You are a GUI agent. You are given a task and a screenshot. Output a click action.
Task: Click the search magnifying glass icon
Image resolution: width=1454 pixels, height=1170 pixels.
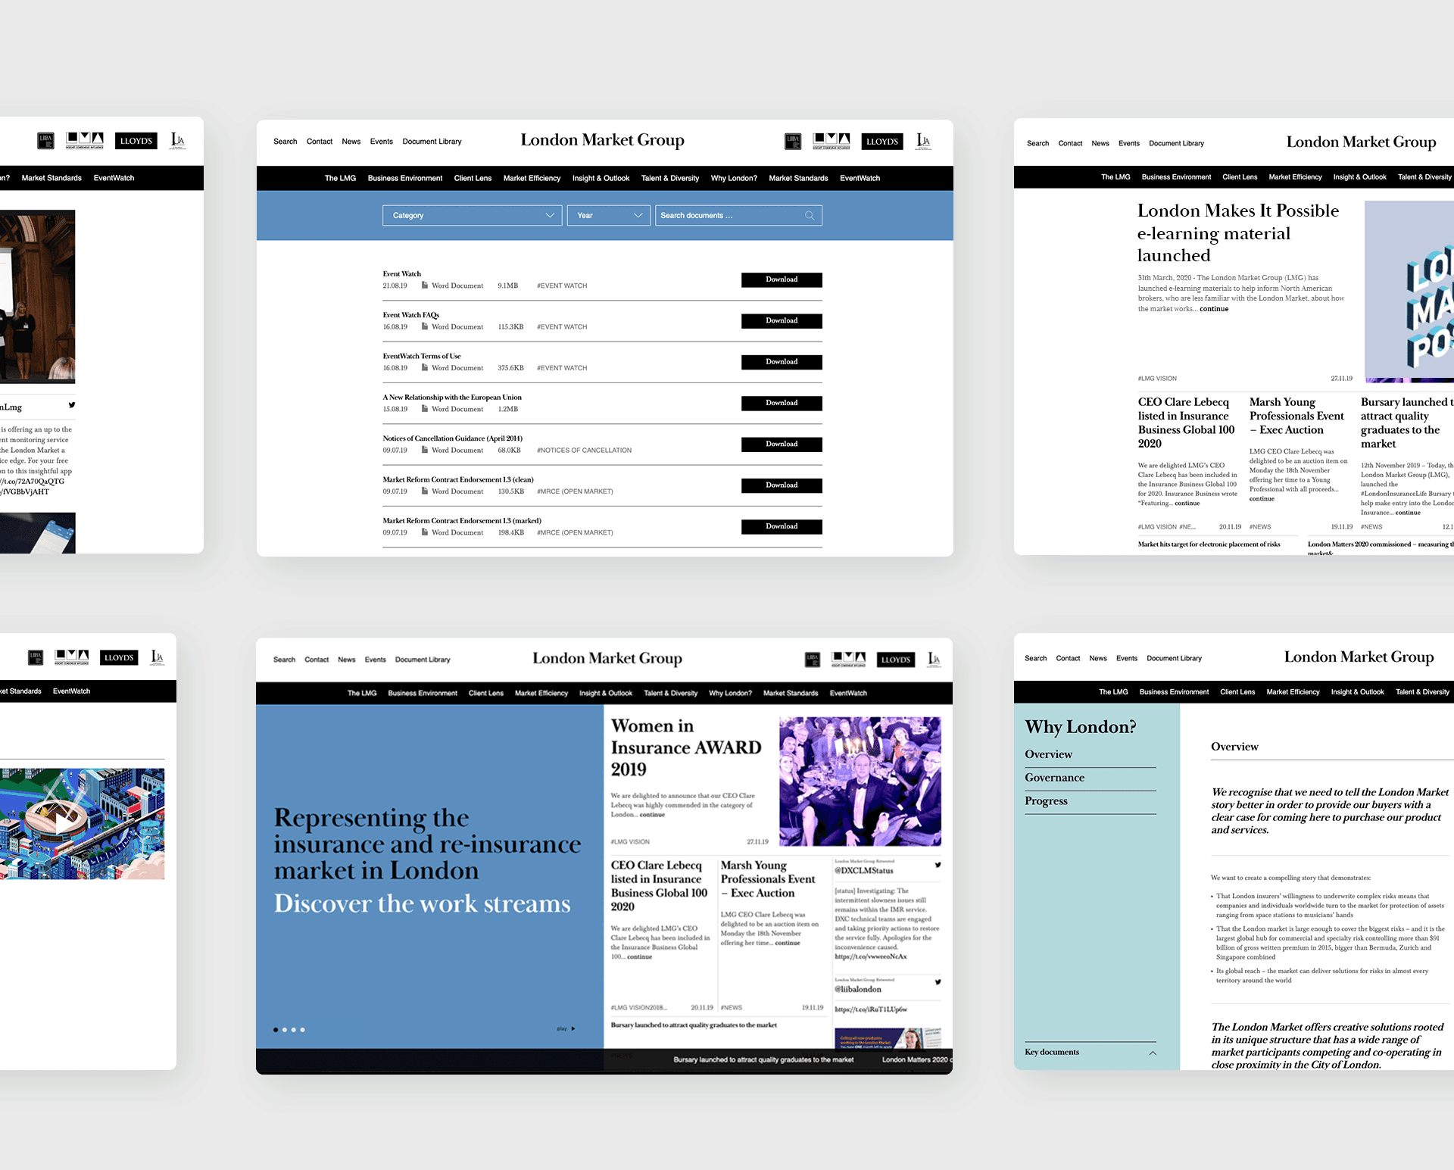click(810, 216)
